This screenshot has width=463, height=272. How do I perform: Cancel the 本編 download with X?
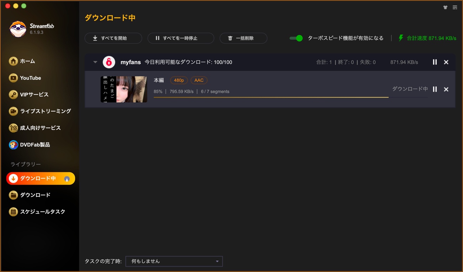(446, 89)
